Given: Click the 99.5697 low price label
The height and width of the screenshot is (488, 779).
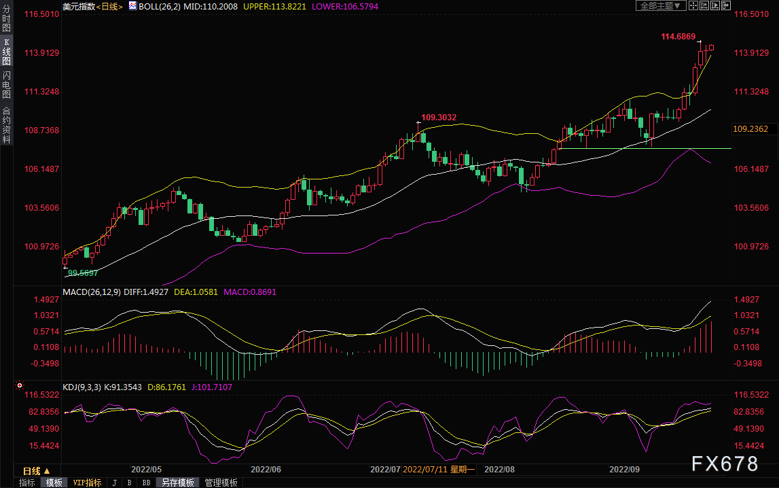Looking at the screenshot, I should pos(83,273).
